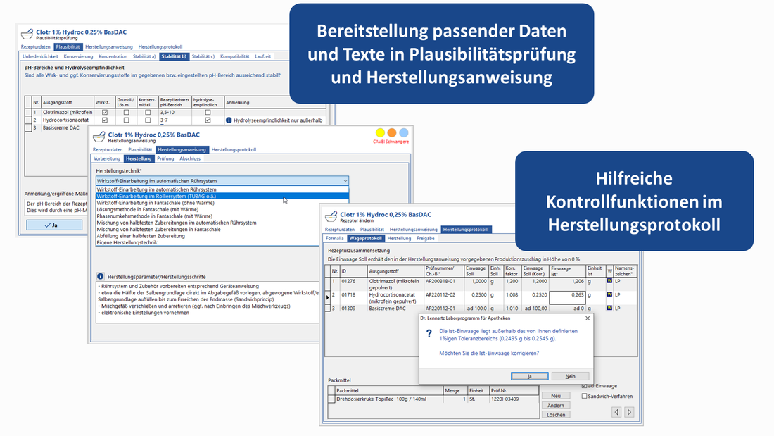Select Wirkstoff-Einarbeitung im Rolliersystem (TUBAG o.ä.)
The height and width of the screenshot is (436, 774).
(222, 197)
